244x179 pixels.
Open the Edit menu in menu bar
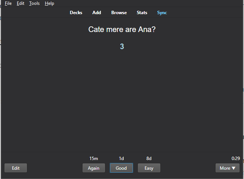[x=21, y=3]
